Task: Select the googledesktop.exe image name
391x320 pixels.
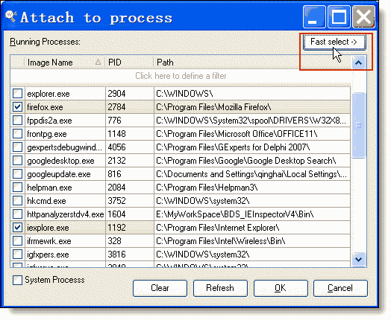Action: (x=60, y=161)
